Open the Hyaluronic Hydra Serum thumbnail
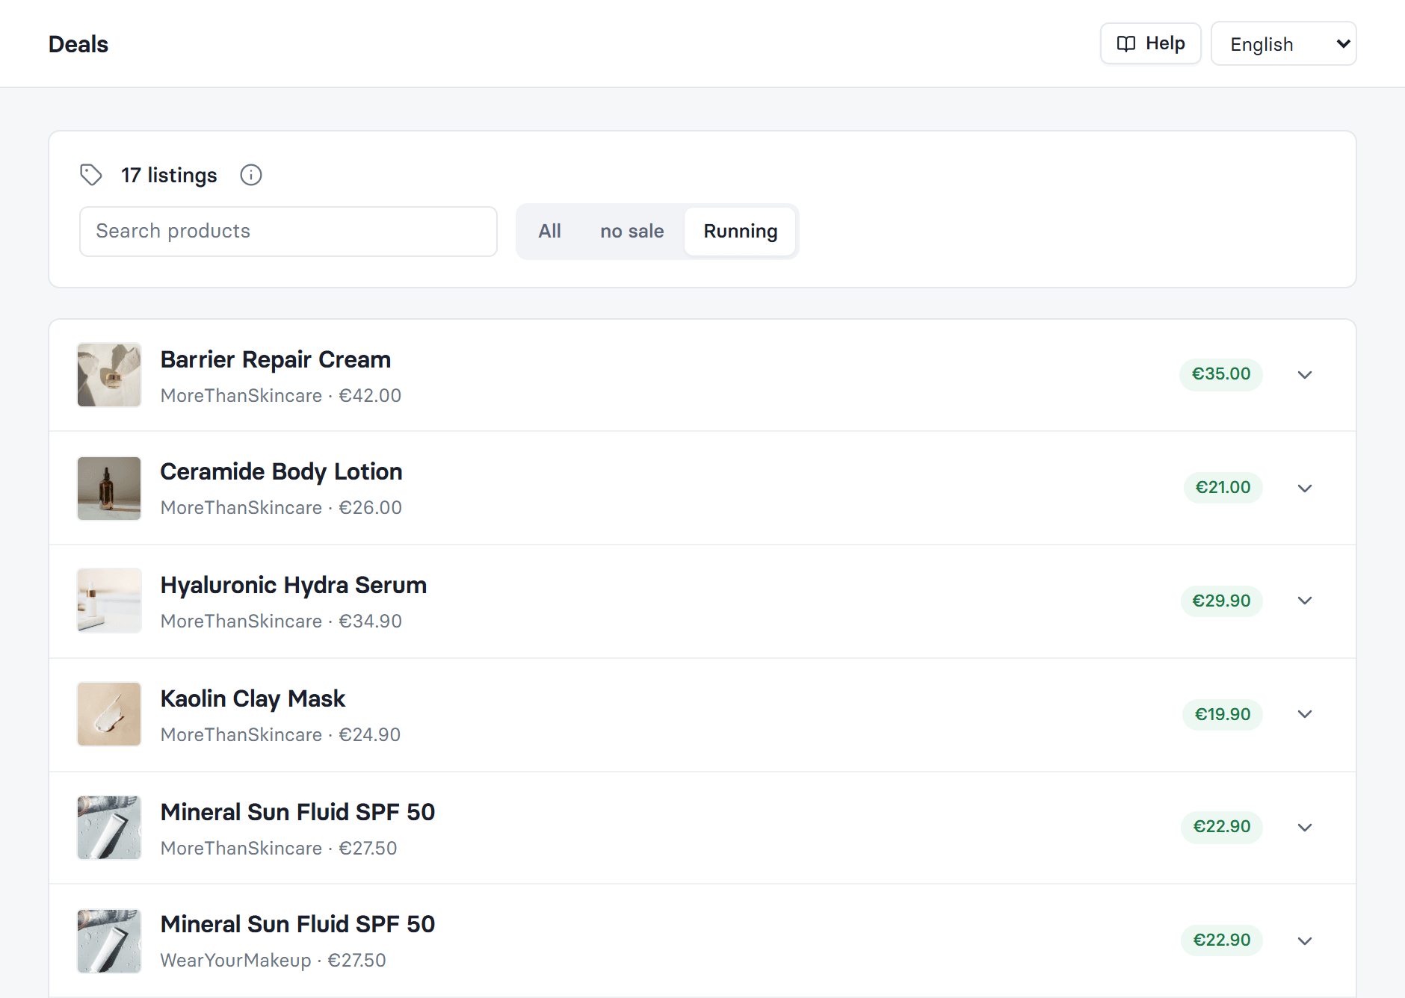1405x998 pixels. [109, 601]
